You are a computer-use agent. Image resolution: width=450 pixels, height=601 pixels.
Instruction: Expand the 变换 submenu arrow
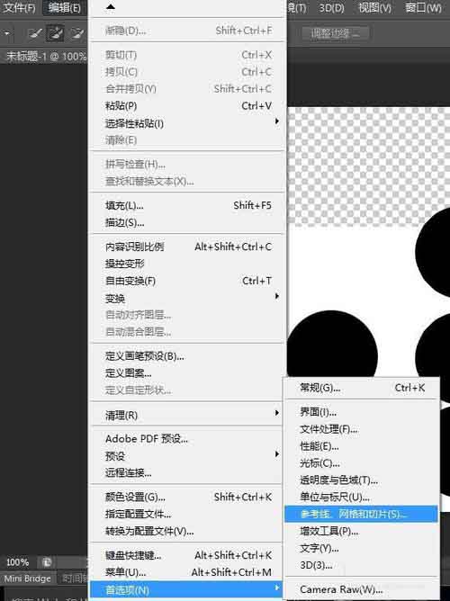(276, 296)
